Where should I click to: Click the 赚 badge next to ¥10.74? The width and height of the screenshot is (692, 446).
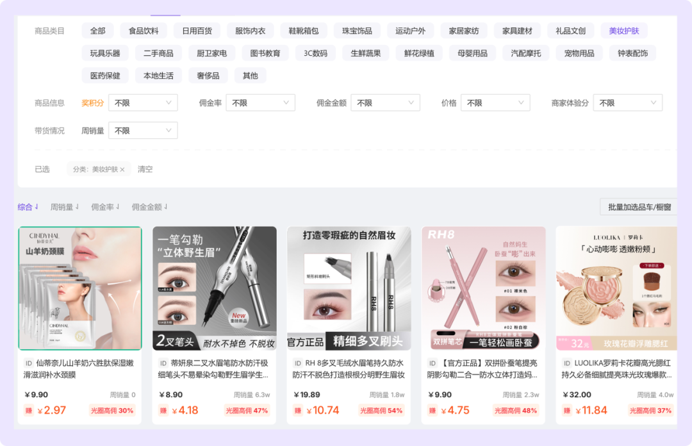click(x=298, y=411)
